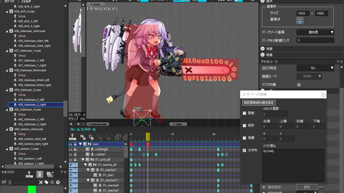Toggle the マスク対象 checkbox

pos(299,85)
